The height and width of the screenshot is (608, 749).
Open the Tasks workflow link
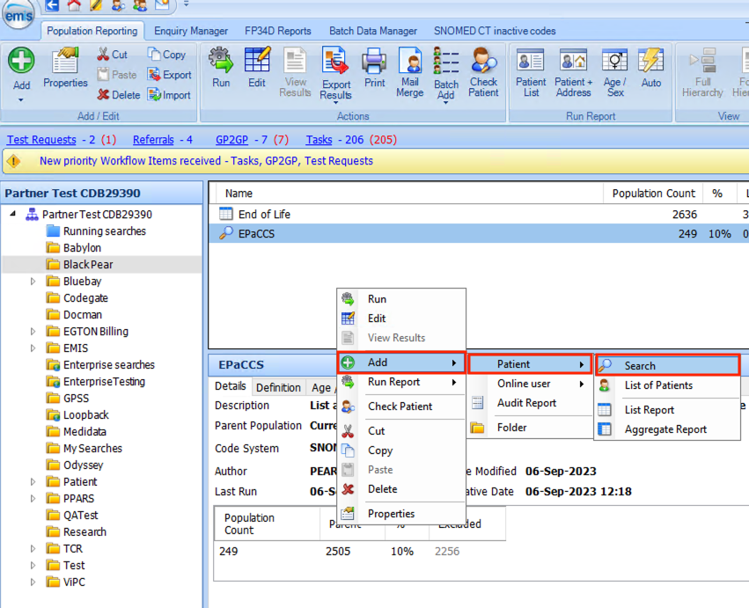(319, 140)
